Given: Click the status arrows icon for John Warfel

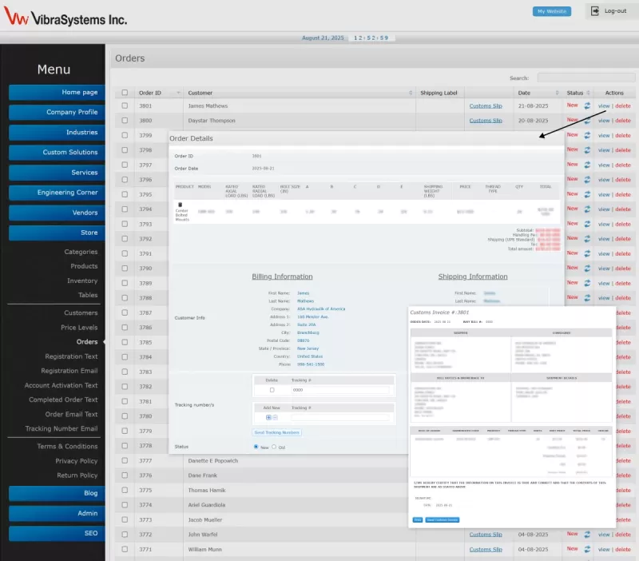Looking at the screenshot, I should (587, 534).
